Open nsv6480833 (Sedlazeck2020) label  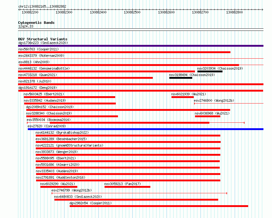(78, 197)
